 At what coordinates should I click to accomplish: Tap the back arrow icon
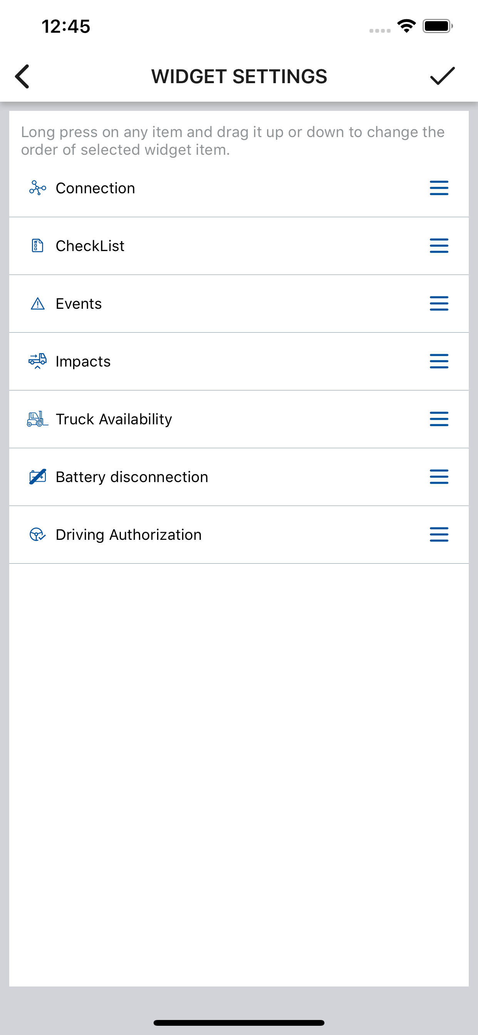coord(22,76)
